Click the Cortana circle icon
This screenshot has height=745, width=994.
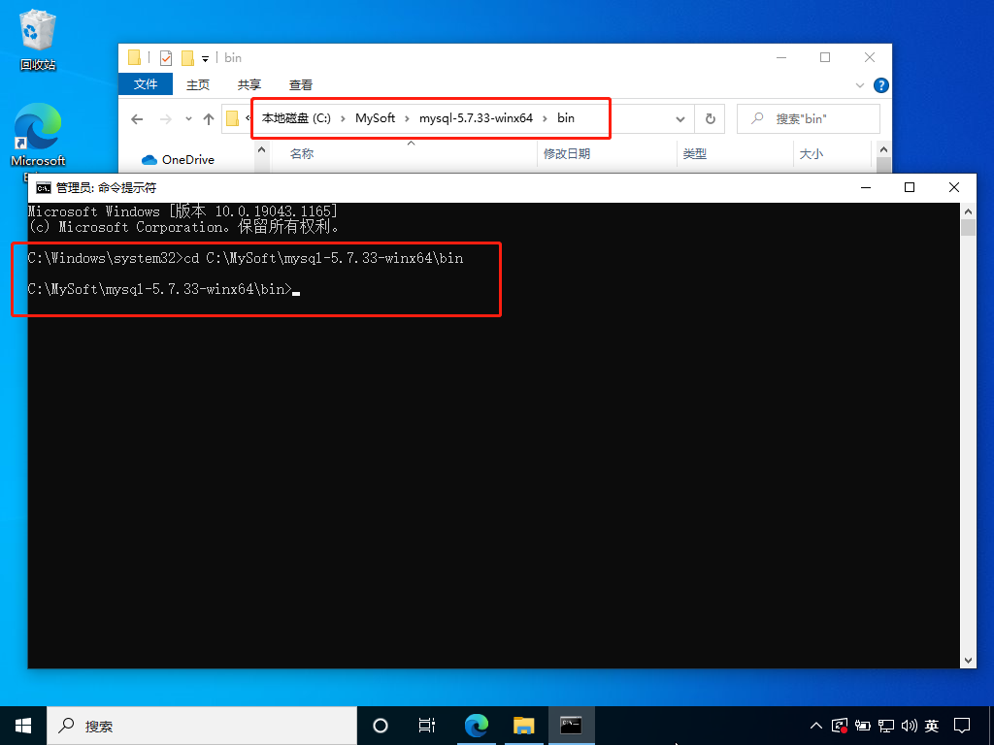tap(381, 726)
